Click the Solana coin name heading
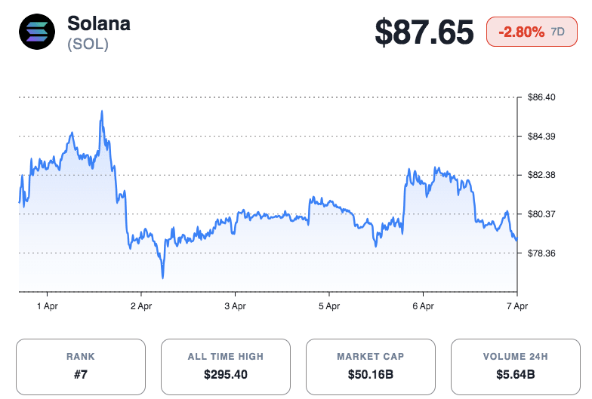The height and width of the screenshot is (399, 592). pos(99,23)
